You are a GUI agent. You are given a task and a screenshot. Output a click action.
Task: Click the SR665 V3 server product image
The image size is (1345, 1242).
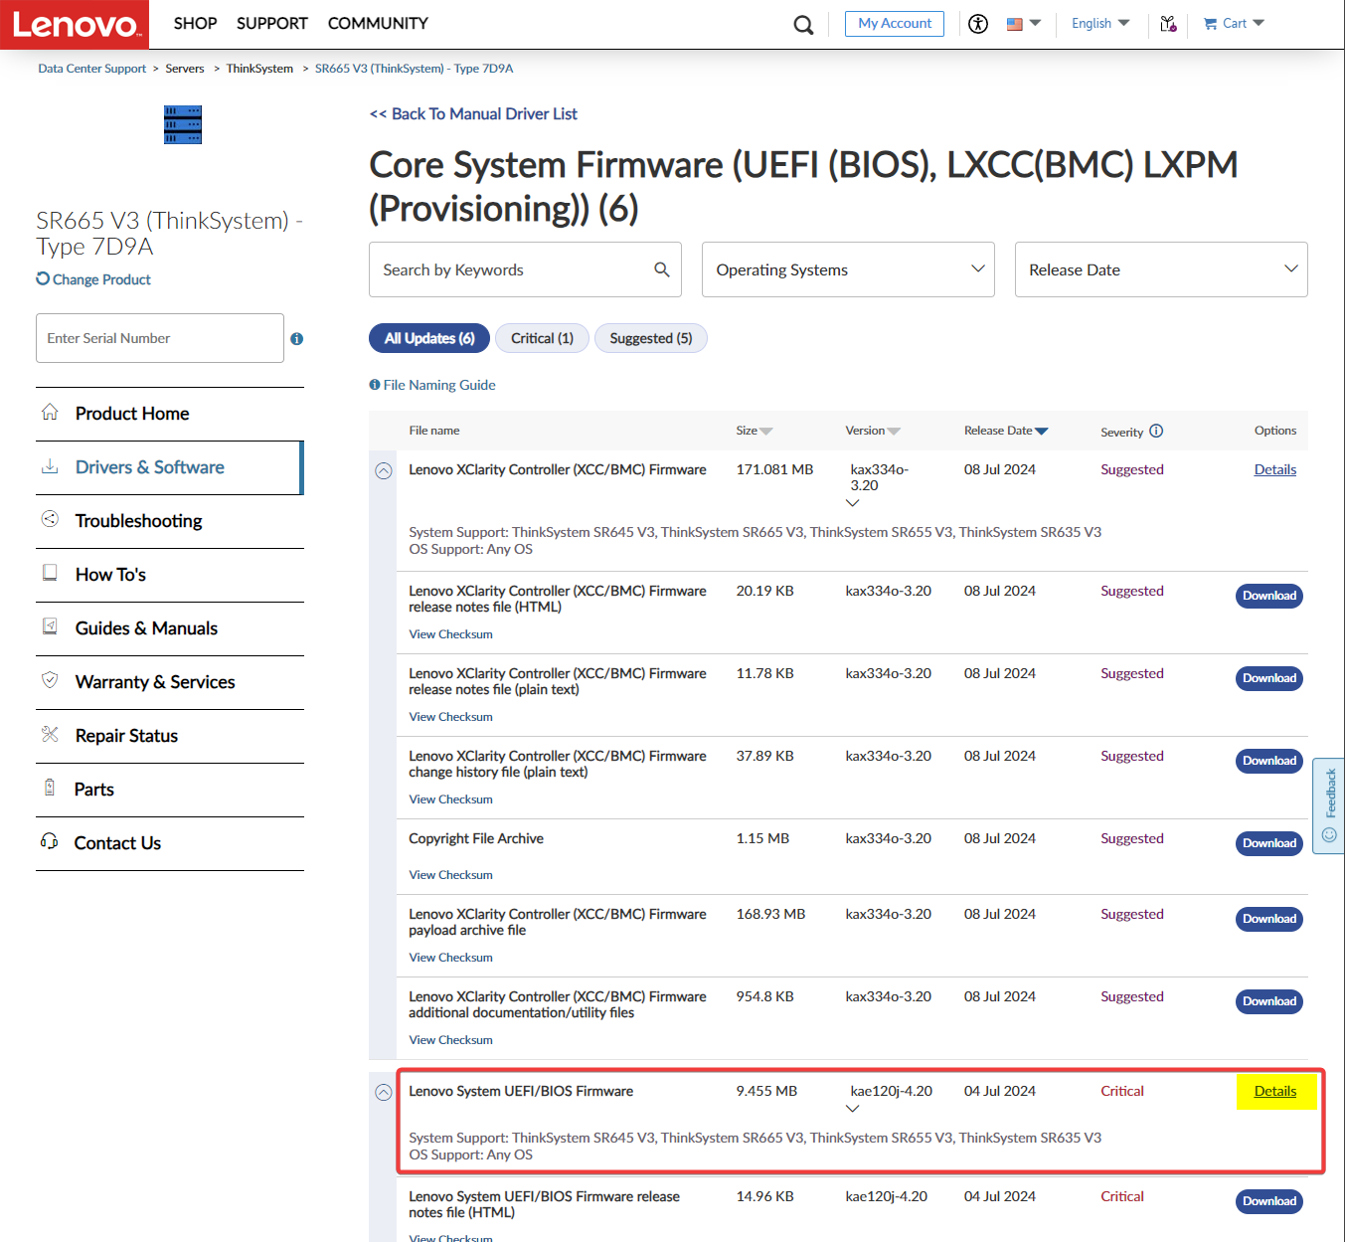183,124
